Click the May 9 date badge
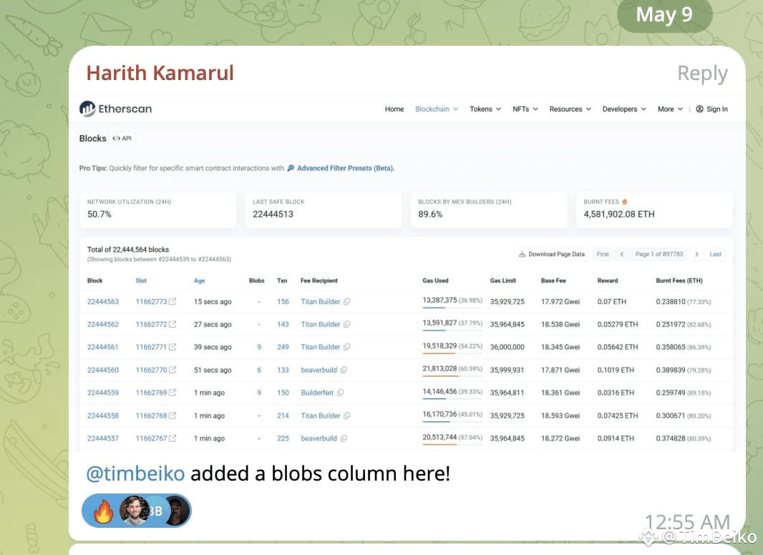 [664, 15]
